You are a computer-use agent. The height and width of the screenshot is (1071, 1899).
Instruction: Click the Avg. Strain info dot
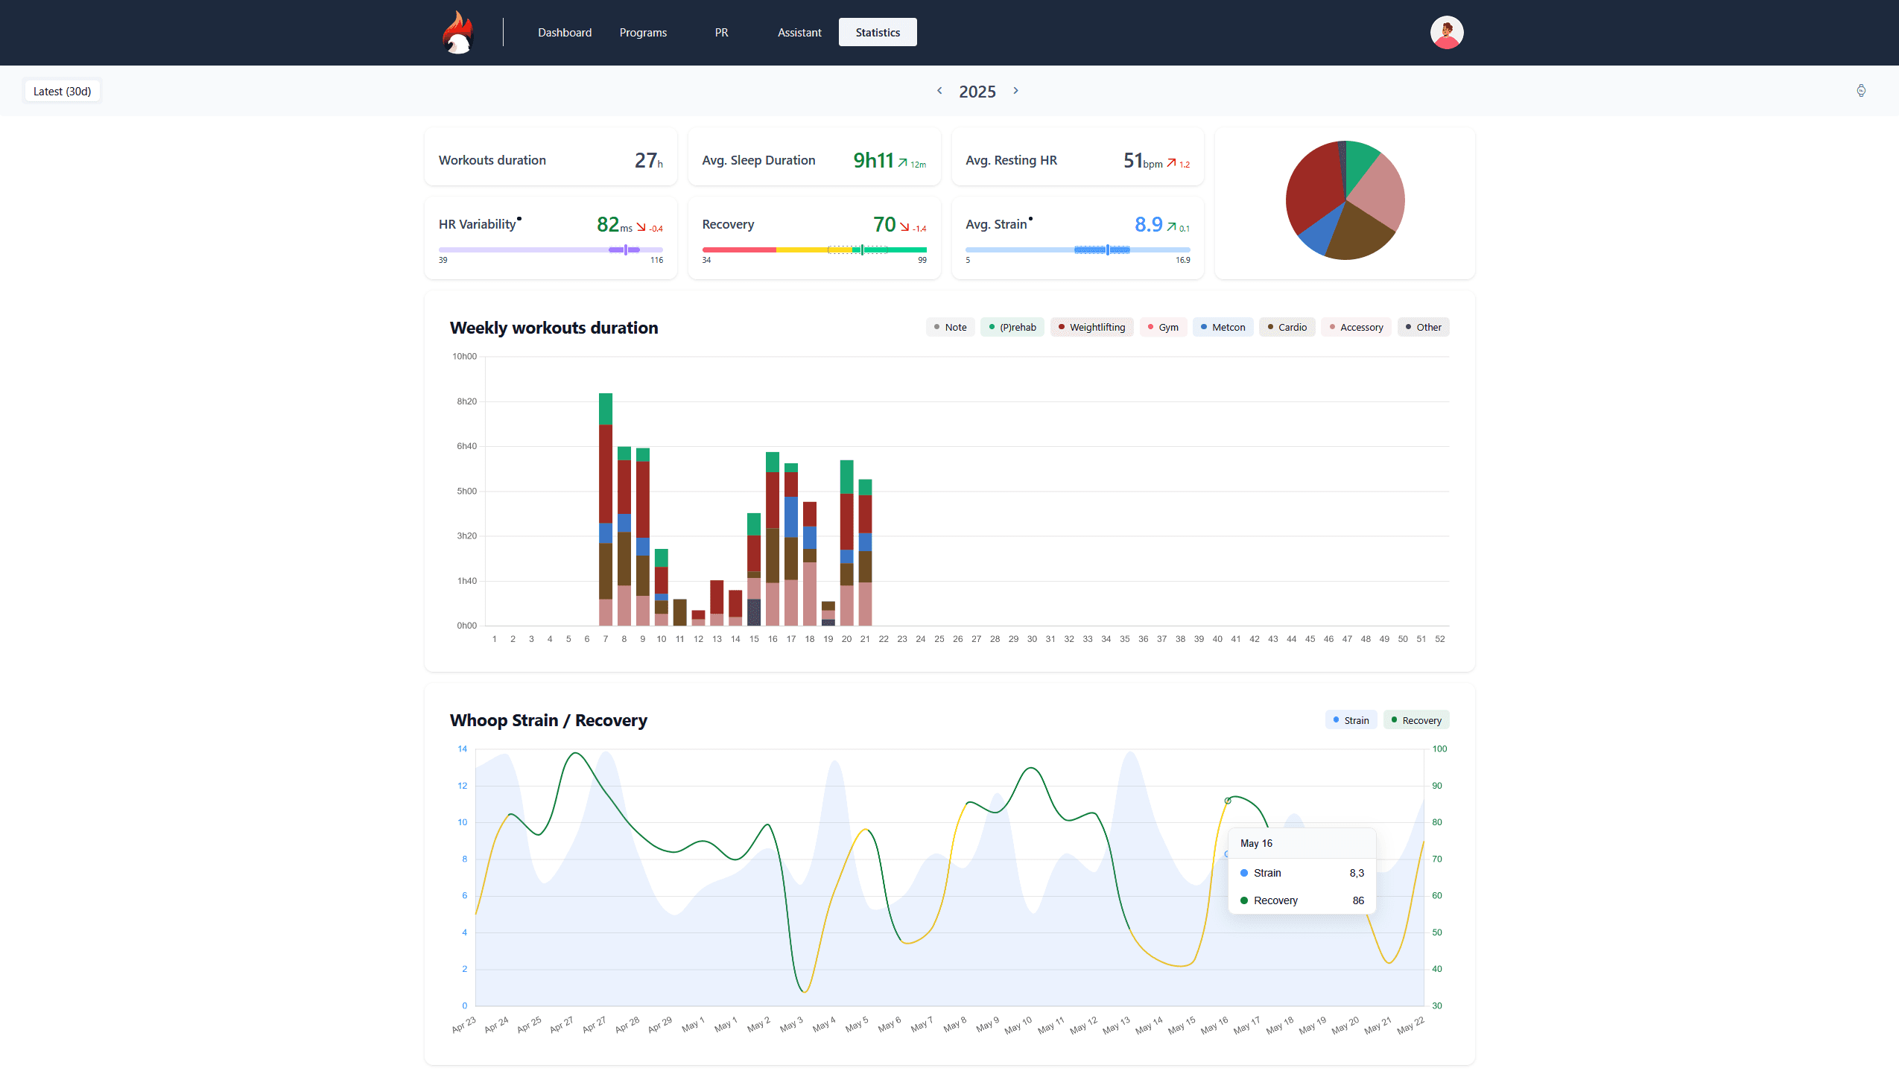coord(1030,219)
